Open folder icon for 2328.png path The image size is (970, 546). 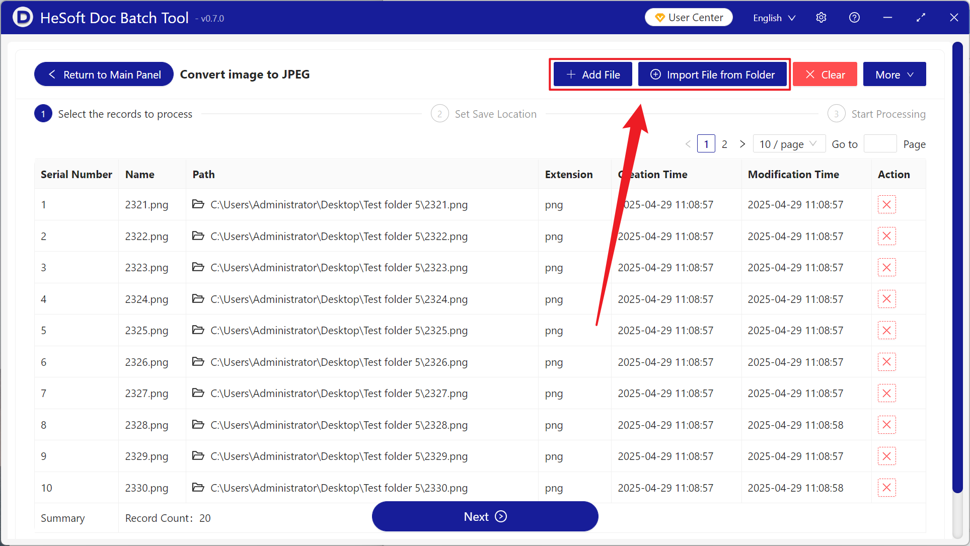pyautogui.click(x=198, y=424)
